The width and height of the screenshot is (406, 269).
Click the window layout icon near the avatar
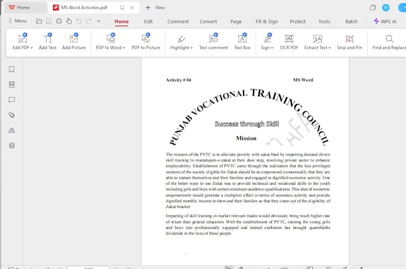(373, 8)
